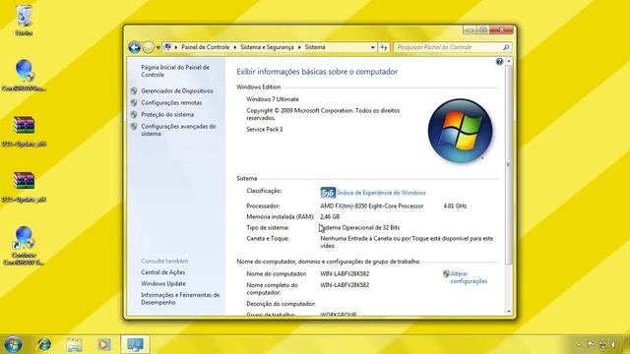The width and height of the screenshot is (630, 354).
Task: Show hidden tray icons arrow
Action: click(579, 344)
